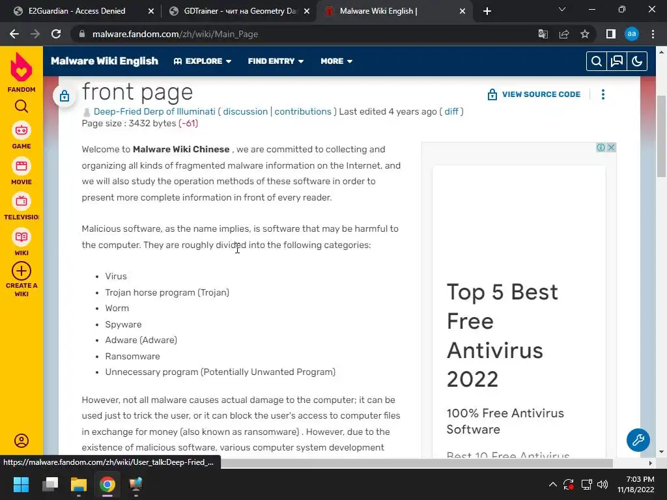
Task: Click the page protection lock icon
Action: [64, 96]
